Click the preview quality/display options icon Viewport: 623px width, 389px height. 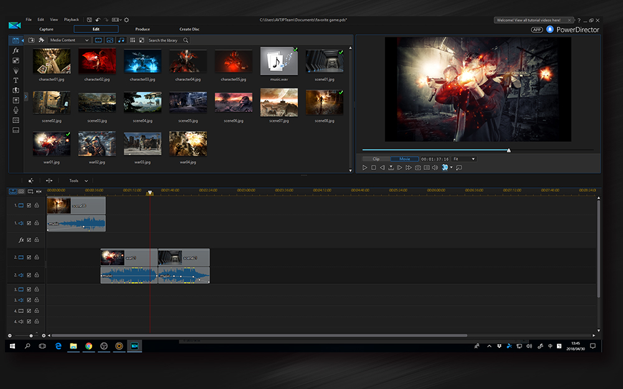click(426, 168)
